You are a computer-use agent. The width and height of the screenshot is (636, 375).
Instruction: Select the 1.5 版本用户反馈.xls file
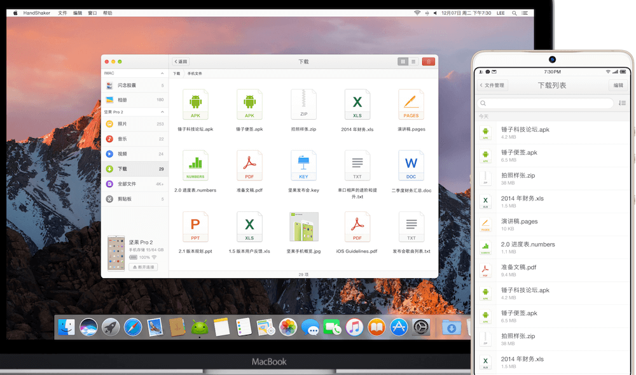point(249,227)
